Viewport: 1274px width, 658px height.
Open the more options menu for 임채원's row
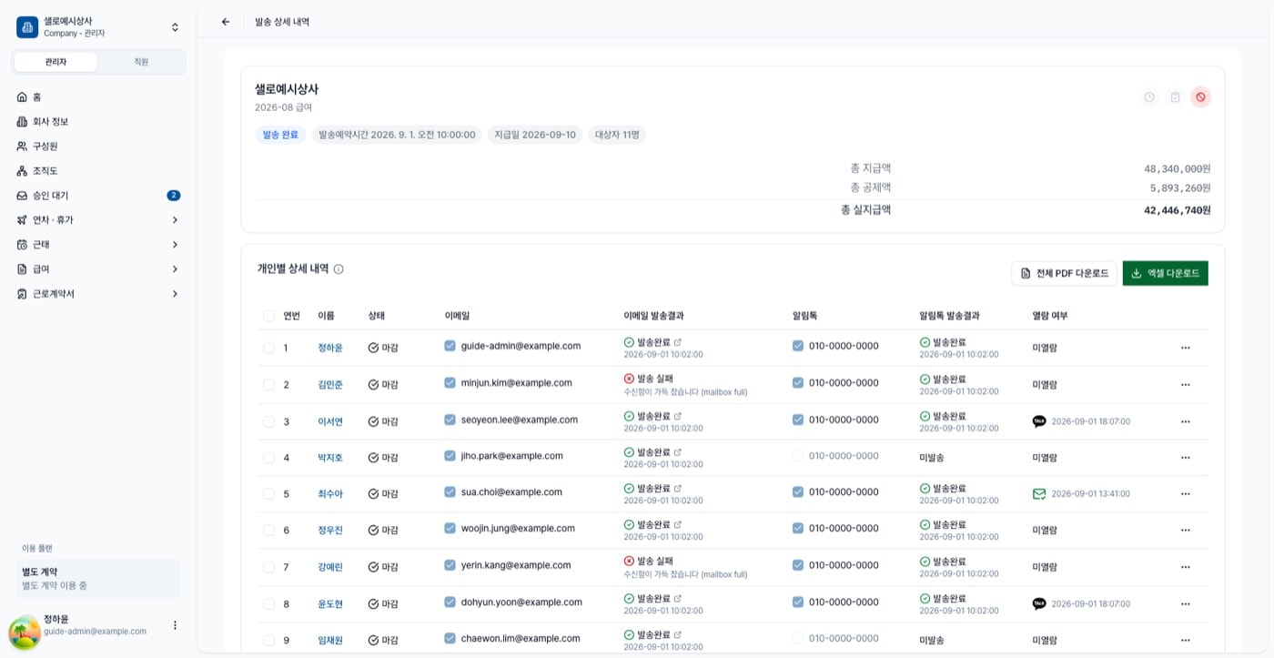pyautogui.click(x=1185, y=640)
